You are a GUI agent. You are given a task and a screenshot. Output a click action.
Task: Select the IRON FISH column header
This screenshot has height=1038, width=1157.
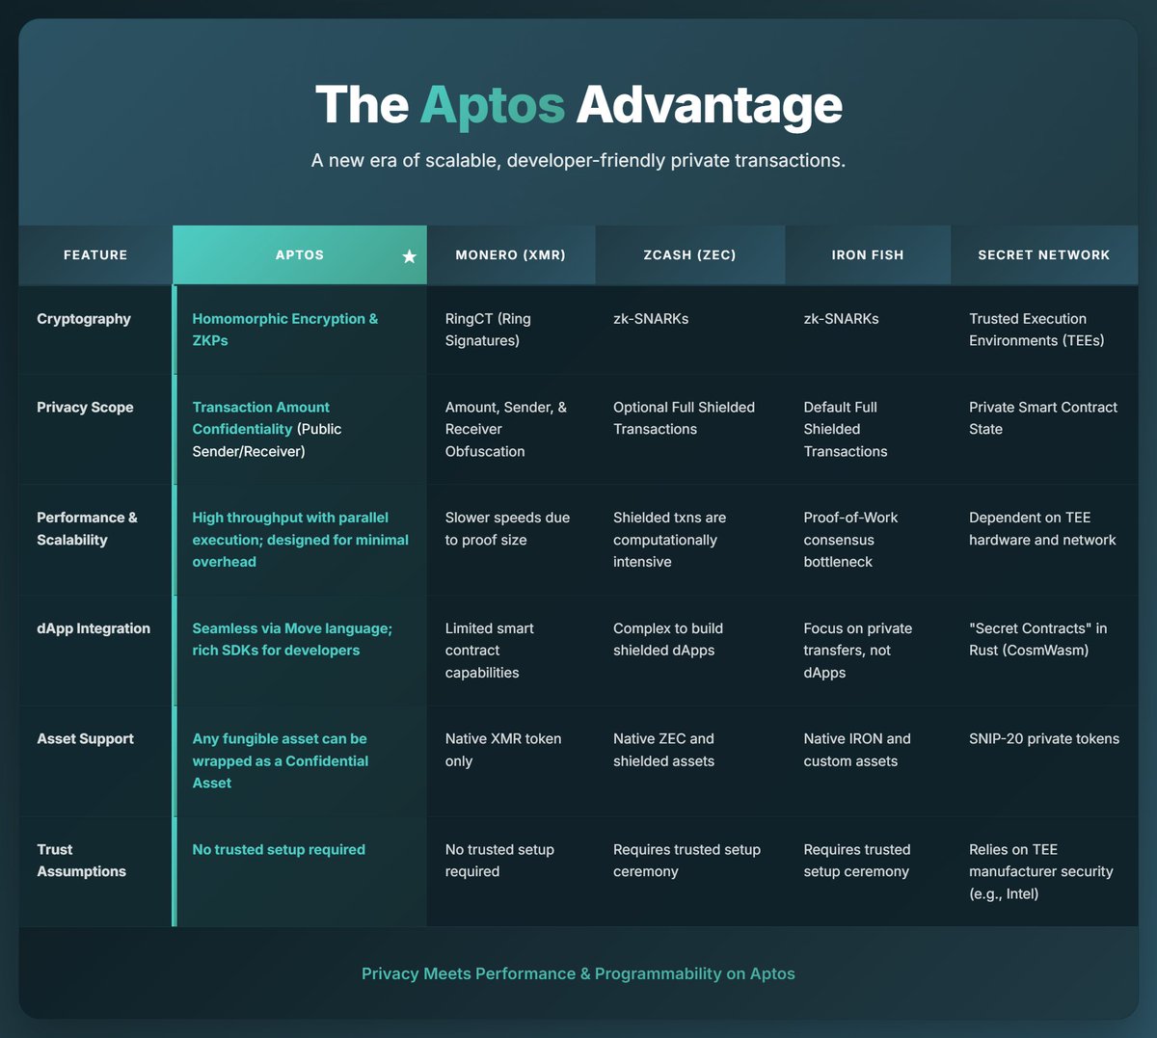coord(867,254)
